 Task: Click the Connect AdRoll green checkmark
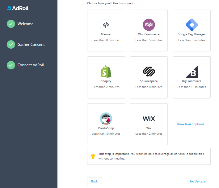[x=11, y=65]
